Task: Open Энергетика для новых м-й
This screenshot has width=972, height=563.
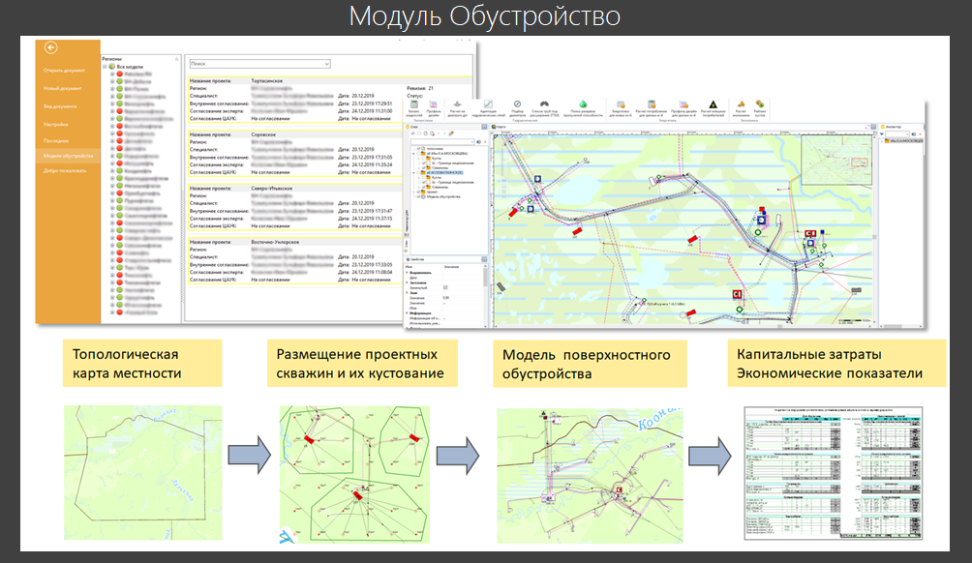Action: click(621, 109)
